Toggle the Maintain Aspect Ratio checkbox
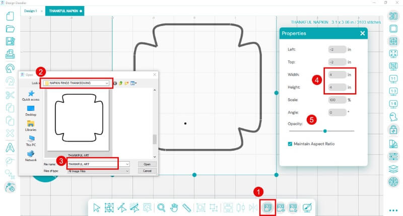Viewport: 403px width, 216px height. 289,144
